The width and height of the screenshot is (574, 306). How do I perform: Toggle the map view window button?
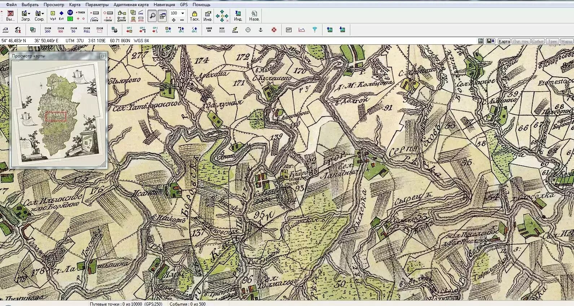(x=162, y=16)
